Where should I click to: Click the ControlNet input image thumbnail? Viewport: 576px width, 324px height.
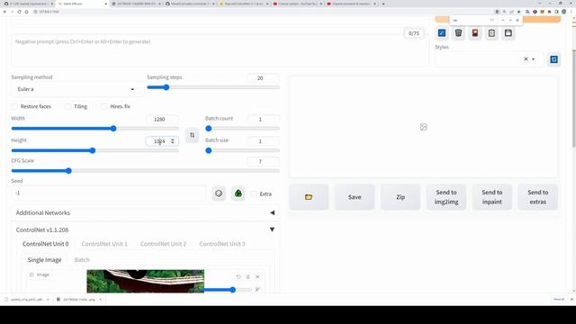tap(146, 282)
